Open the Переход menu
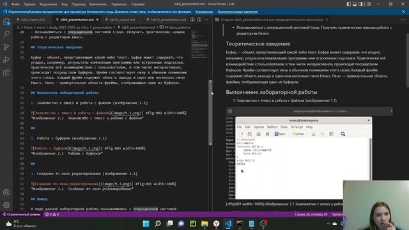 click(78, 4)
